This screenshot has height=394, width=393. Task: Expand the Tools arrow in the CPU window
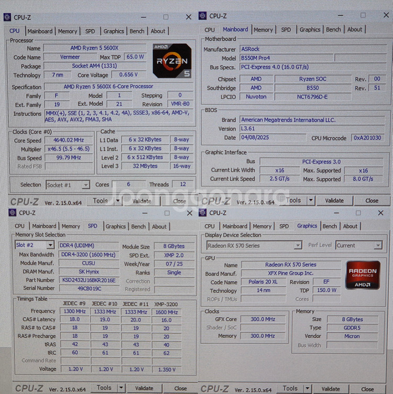117,201
